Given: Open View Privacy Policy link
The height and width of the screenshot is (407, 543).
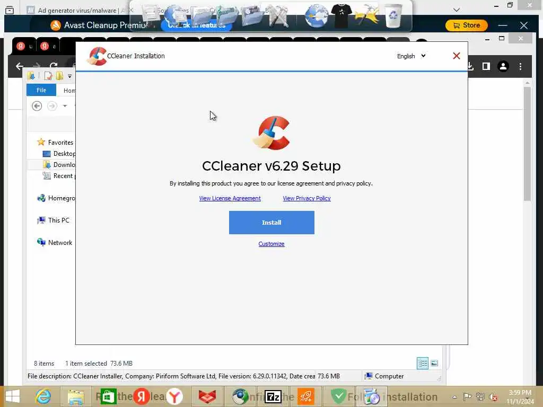Looking at the screenshot, I should (307, 198).
